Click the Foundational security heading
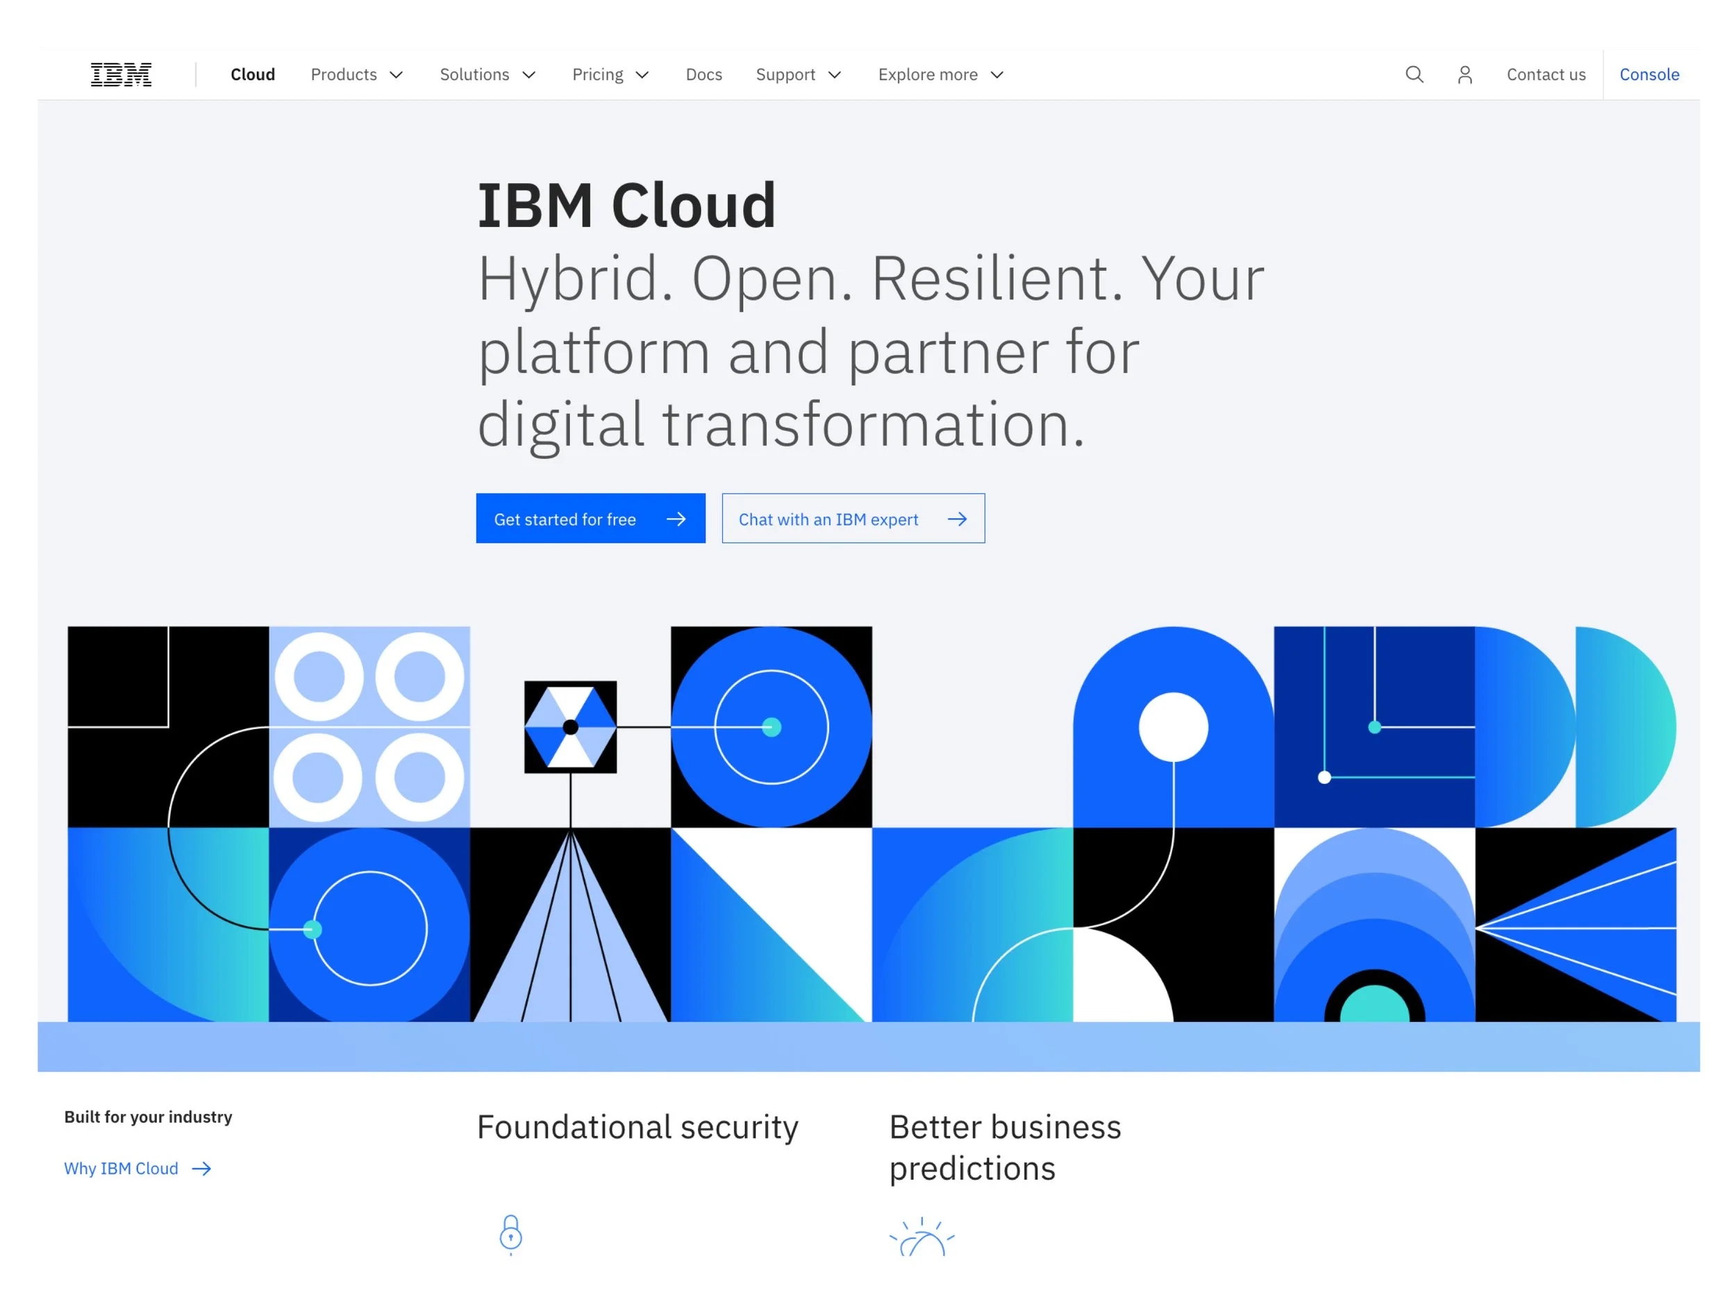Image resolution: width=1736 pixels, height=1302 pixels. pos(637,1128)
